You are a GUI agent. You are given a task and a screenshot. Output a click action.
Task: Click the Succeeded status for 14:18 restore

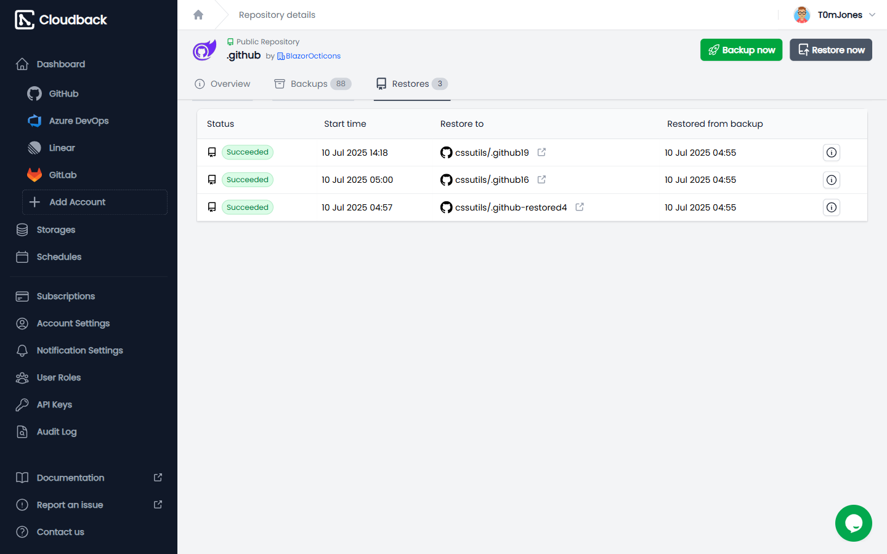point(248,152)
